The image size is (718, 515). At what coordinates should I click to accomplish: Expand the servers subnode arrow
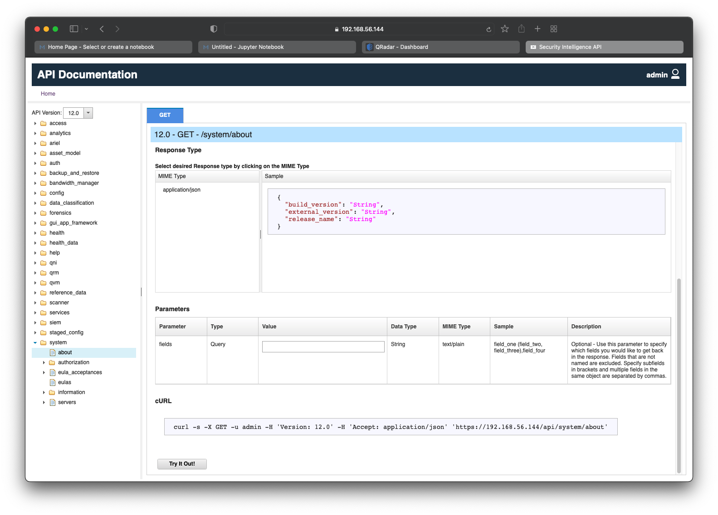tap(44, 402)
